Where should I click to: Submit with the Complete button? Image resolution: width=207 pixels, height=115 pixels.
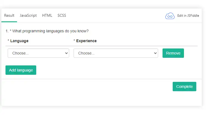tap(184, 87)
